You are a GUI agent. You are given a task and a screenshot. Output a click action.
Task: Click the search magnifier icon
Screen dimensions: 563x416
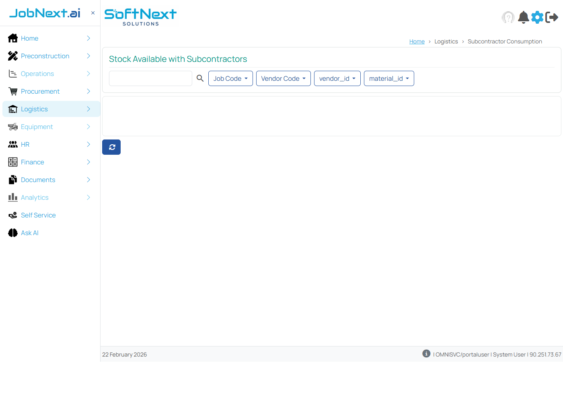click(x=200, y=78)
